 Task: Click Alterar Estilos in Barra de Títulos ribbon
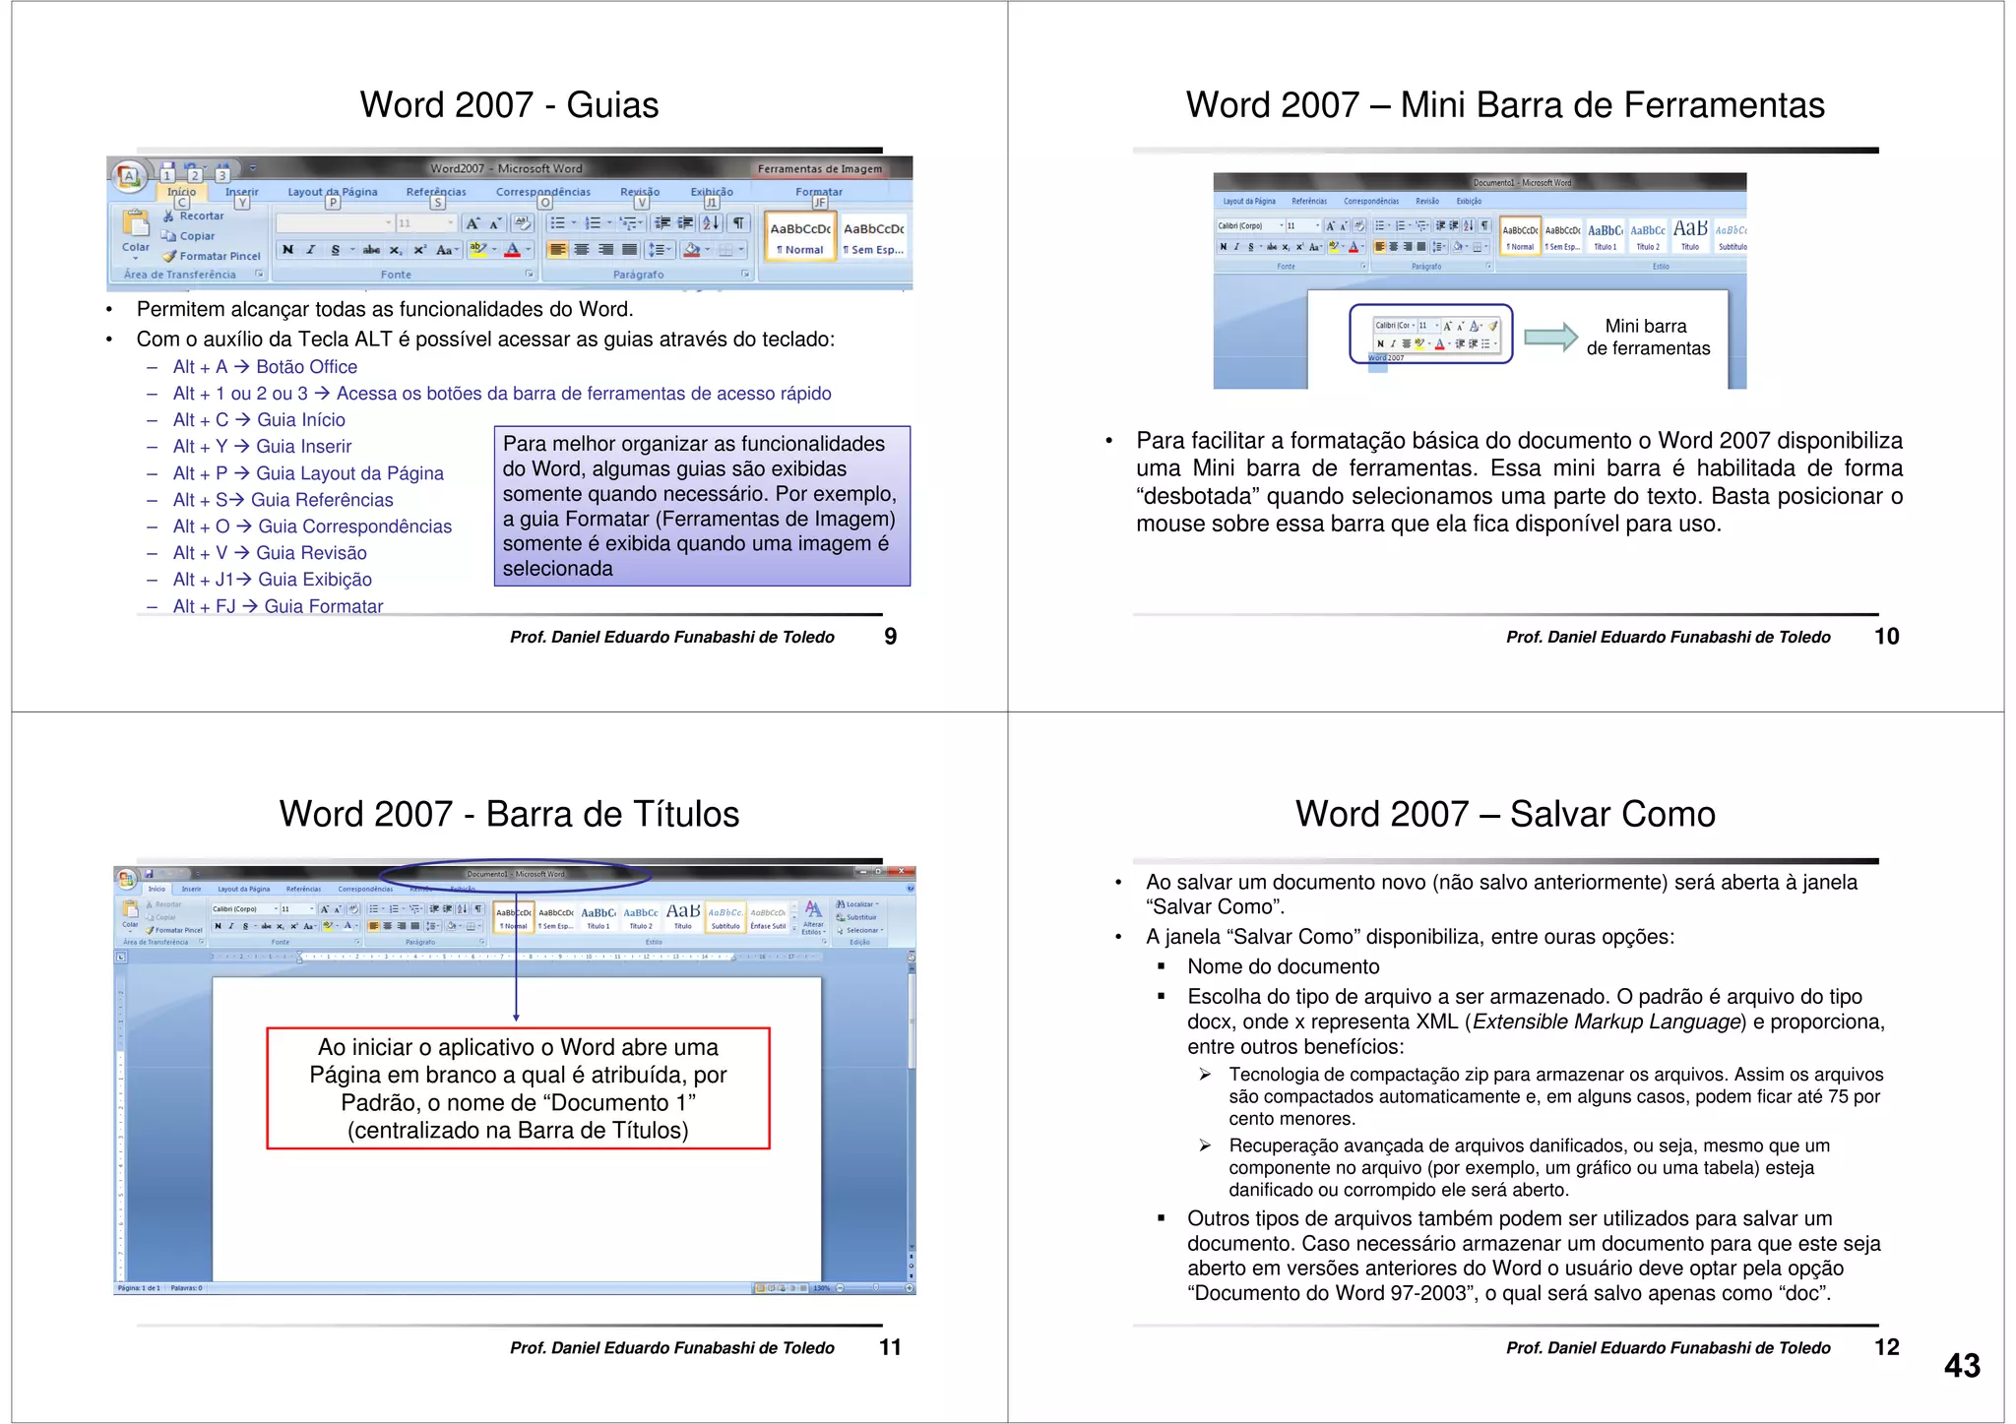coord(813,917)
